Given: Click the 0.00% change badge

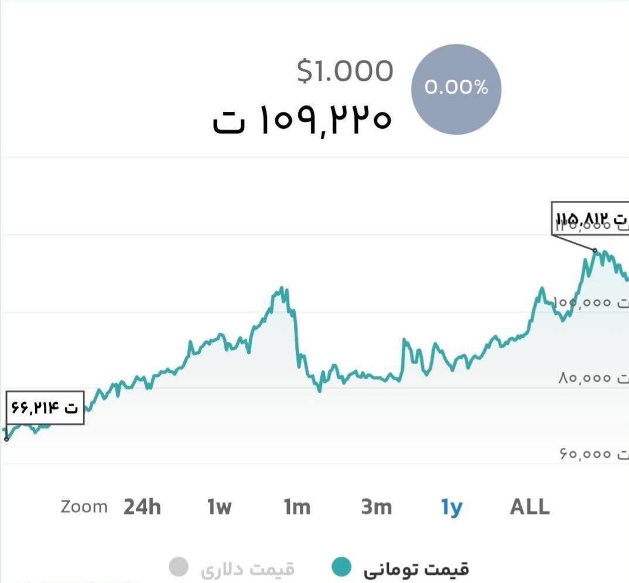Looking at the screenshot, I should (457, 89).
